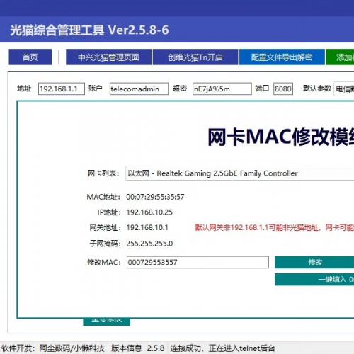Click the 修改 button
The width and height of the screenshot is (354, 354).
(314, 262)
